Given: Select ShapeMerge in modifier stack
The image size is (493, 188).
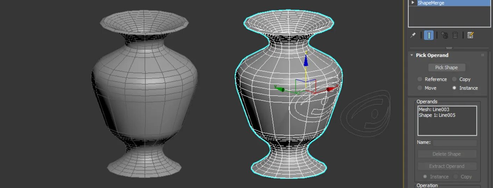Looking at the screenshot, I should 449,3.
